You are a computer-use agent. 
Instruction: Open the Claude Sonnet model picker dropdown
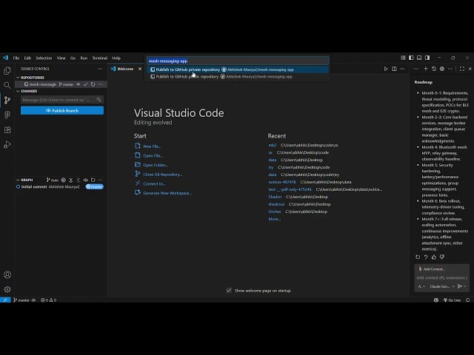pyautogui.click(x=443, y=286)
